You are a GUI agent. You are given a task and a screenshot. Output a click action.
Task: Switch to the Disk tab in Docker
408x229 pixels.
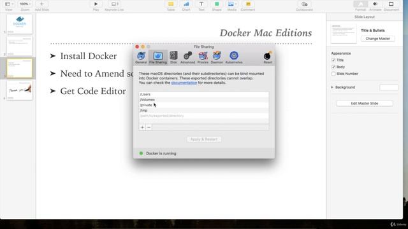[x=173, y=57]
